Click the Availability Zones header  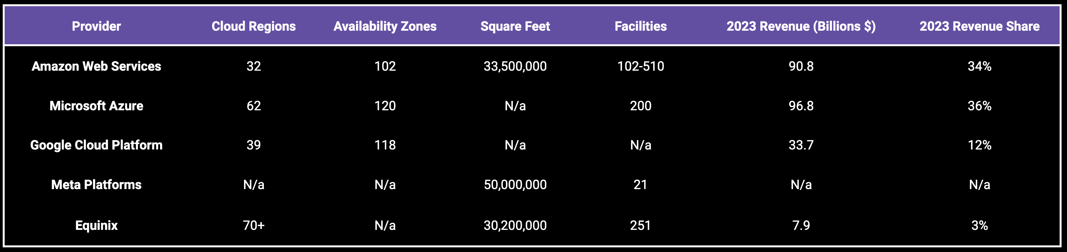385,26
